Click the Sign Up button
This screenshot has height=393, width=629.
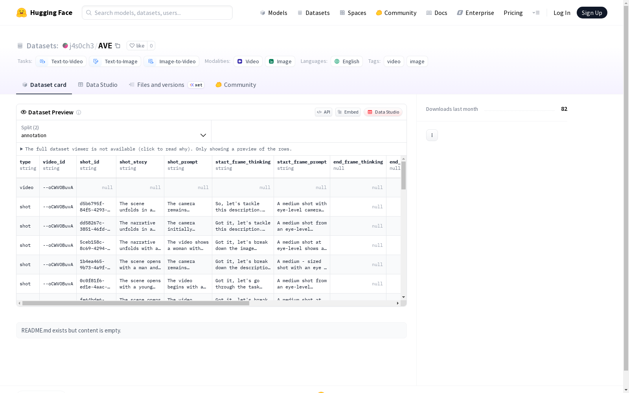pyautogui.click(x=592, y=13)
